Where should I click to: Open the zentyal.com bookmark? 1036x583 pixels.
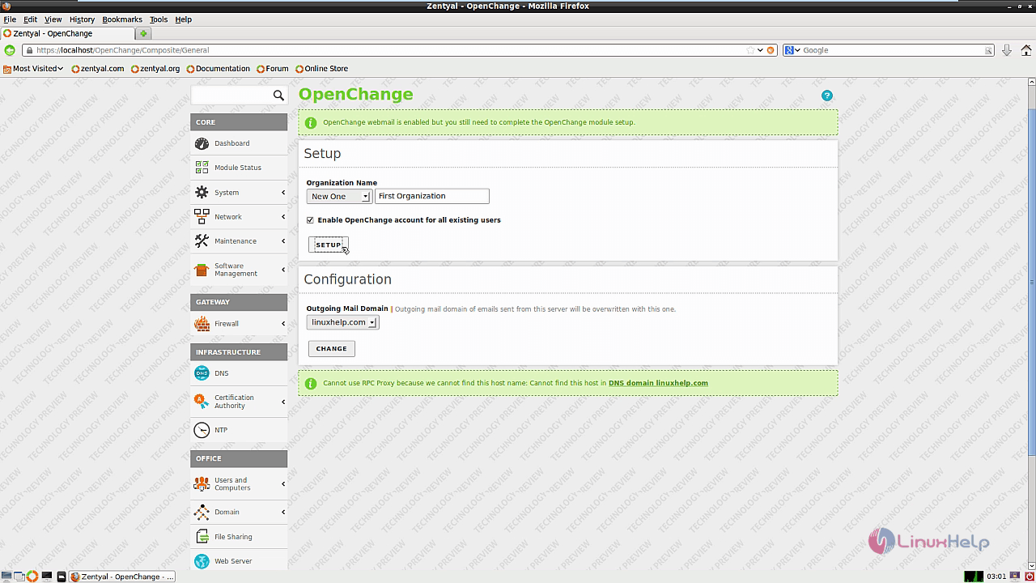coord(98,69)
